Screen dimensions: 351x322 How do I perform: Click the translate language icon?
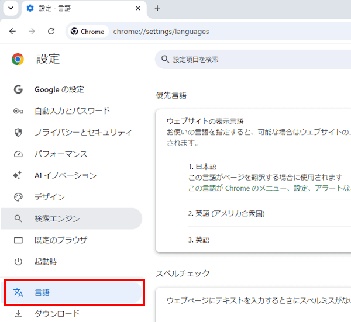click(x=18, y=292)
